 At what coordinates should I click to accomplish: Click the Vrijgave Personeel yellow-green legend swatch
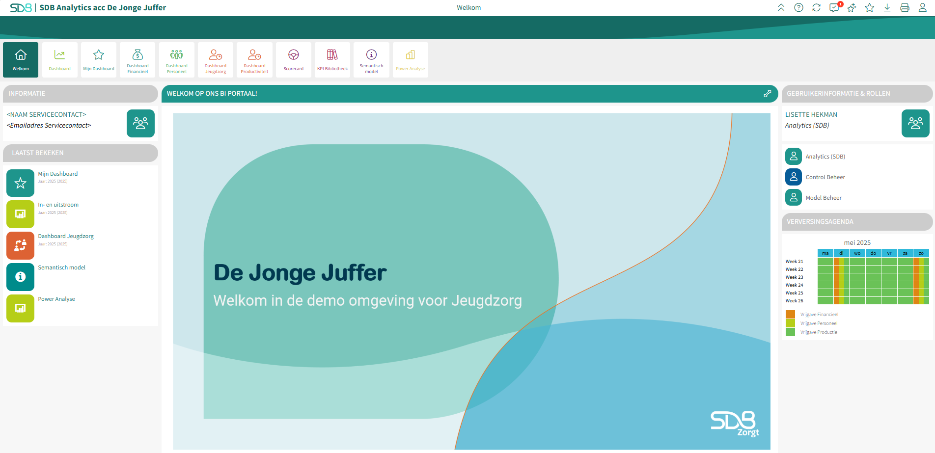click(x=790, y=323)
